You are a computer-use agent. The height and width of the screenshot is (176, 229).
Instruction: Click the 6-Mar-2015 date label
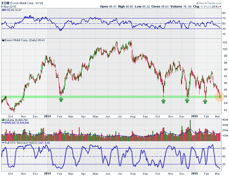[x=9, y=7]
